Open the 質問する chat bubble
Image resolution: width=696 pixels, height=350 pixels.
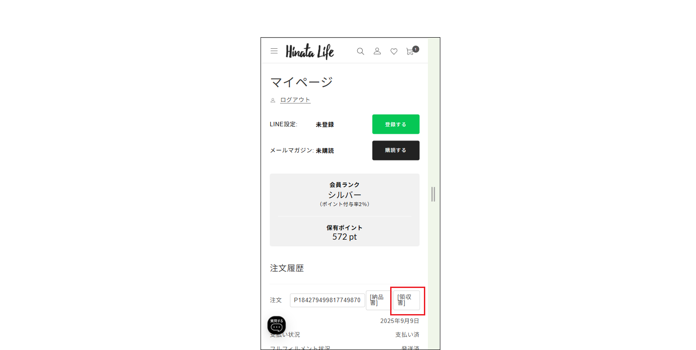[277, 325]
